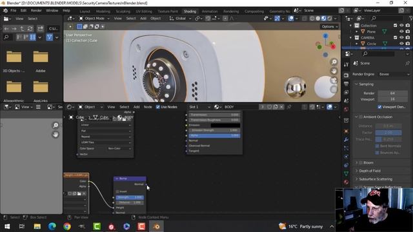Expand the Subsurface Scattering panel
The image size is (413, 232).
(357, 179)
